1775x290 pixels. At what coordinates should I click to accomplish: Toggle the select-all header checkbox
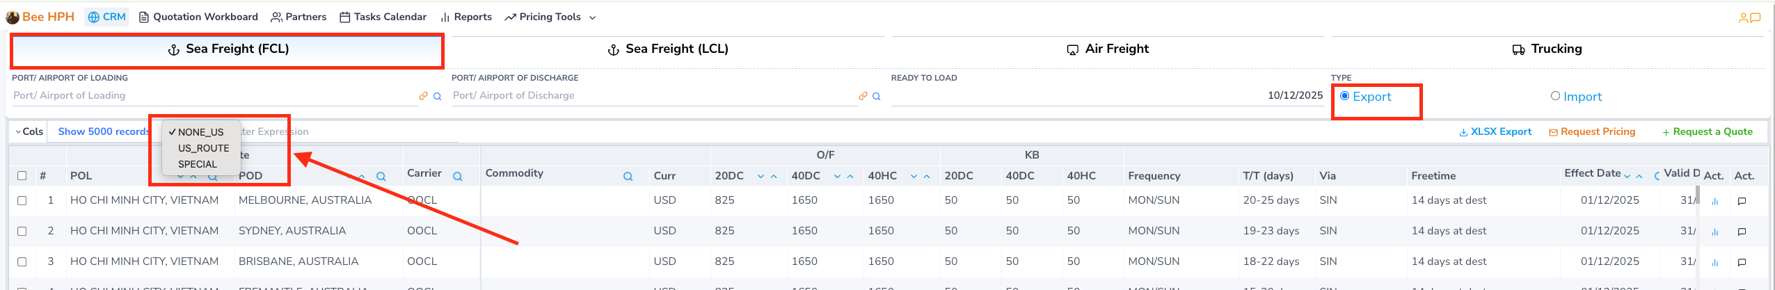pos(22,176)
